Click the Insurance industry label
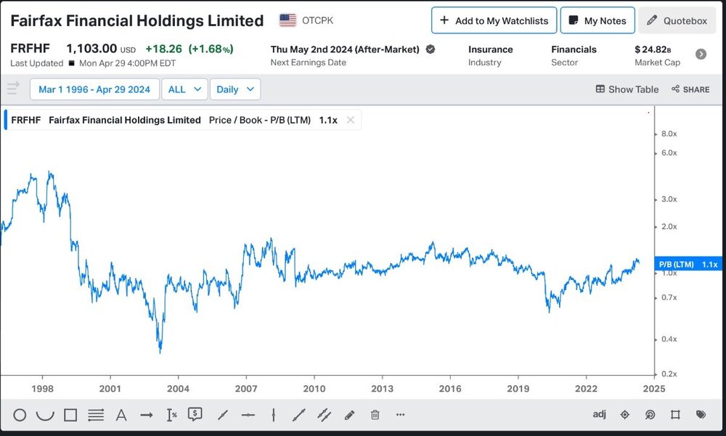Image resolution: width=726 pixels, height=436 pixels. tap(490, 49)
